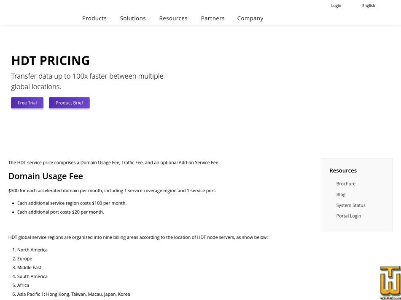Open the System Status link
This screenshot has width=401, height=300.
[351, 205]
